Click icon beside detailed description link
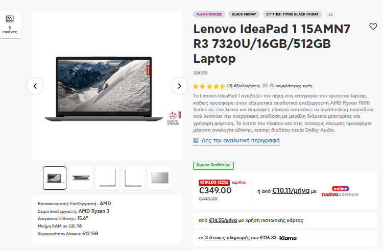 pyautogui.click(x=196, y=140)
